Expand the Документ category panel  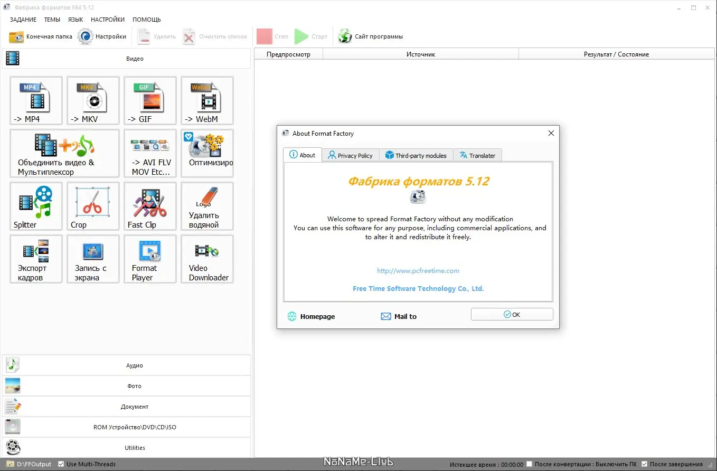[127, 407]
